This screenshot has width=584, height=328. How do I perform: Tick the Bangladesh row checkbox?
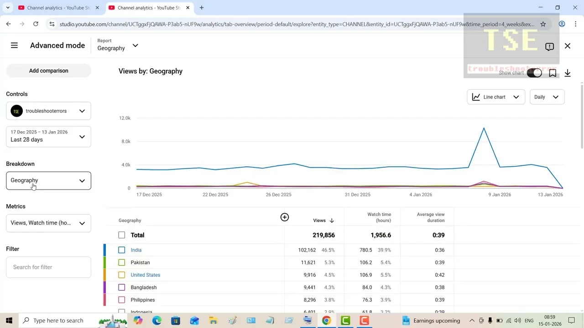[x=121, y=287]
